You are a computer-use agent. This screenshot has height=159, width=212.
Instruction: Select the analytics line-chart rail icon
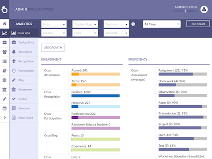click(4, 33)
